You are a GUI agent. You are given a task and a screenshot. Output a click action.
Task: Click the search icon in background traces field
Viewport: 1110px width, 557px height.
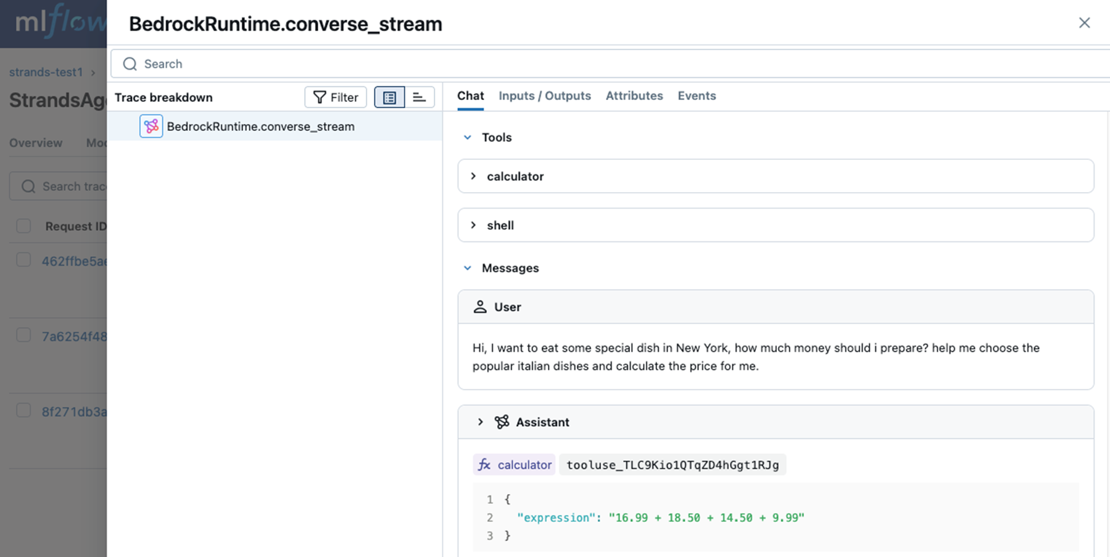coord(28,186)
